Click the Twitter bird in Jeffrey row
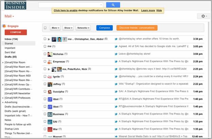 [x=116, y=84]
